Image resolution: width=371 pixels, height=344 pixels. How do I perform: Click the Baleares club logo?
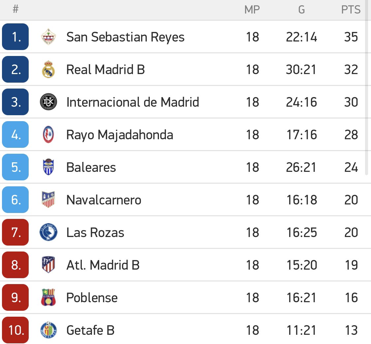click(x=48, y=167)
